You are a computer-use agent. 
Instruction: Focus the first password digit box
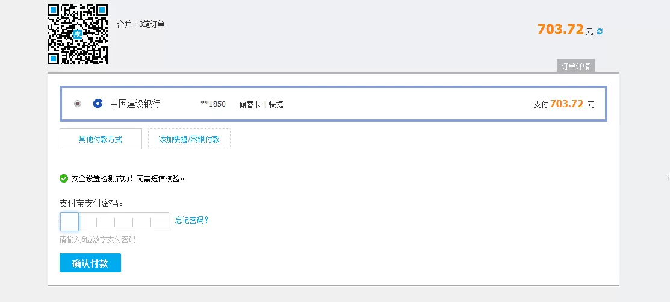(69, 222)
